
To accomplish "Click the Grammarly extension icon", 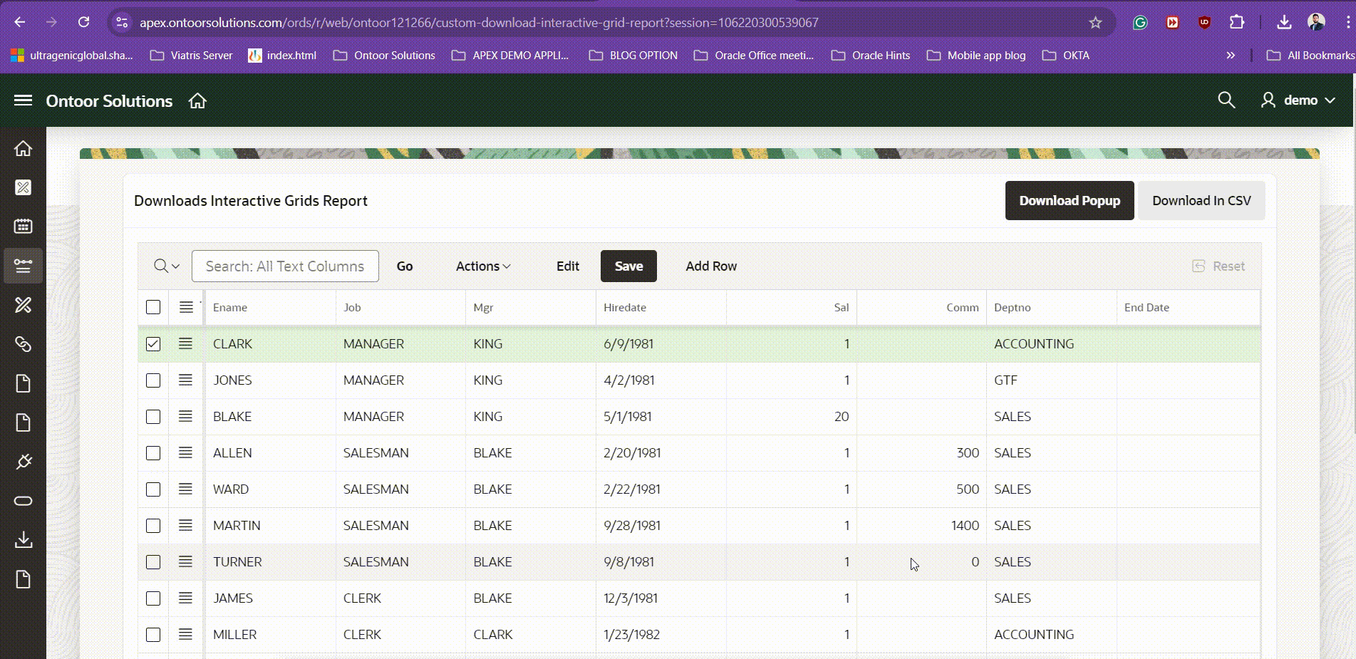I will [x=1139, y=22].
